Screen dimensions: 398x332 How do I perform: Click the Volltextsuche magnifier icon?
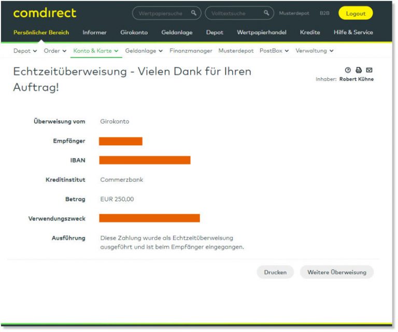[x=266, y=13]
